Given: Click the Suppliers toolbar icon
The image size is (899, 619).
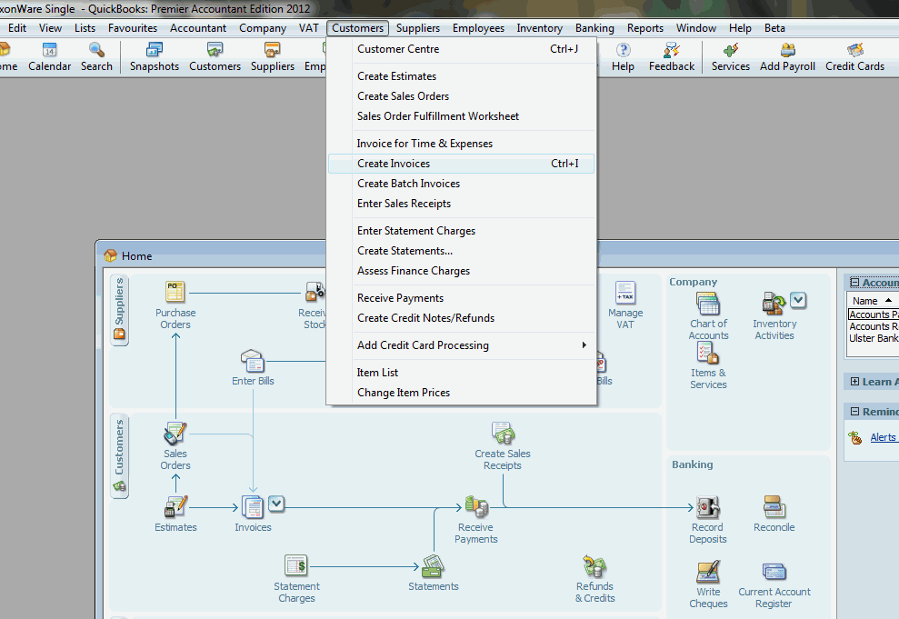Looking at the screenshot, I should point(273,56).
